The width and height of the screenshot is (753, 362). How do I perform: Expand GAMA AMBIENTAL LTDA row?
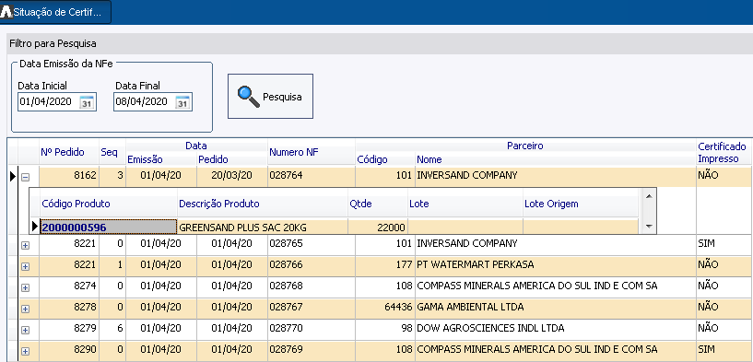tap(26, 309)
